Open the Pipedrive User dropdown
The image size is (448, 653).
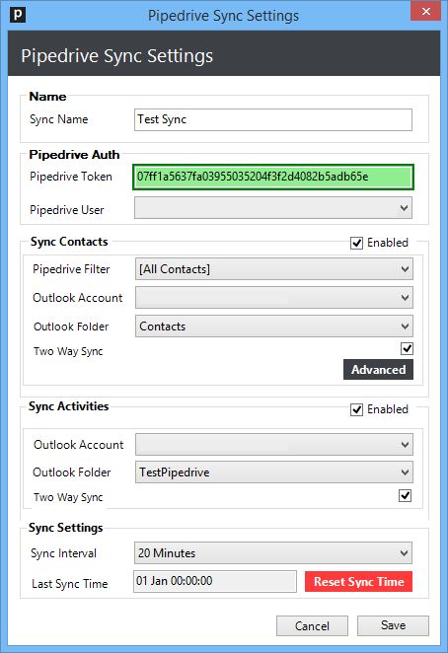(x=273, y=208)
